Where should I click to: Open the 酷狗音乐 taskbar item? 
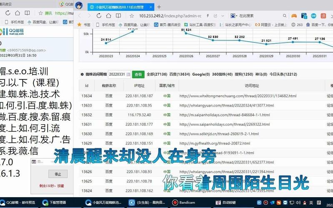(x=147, y=203)
